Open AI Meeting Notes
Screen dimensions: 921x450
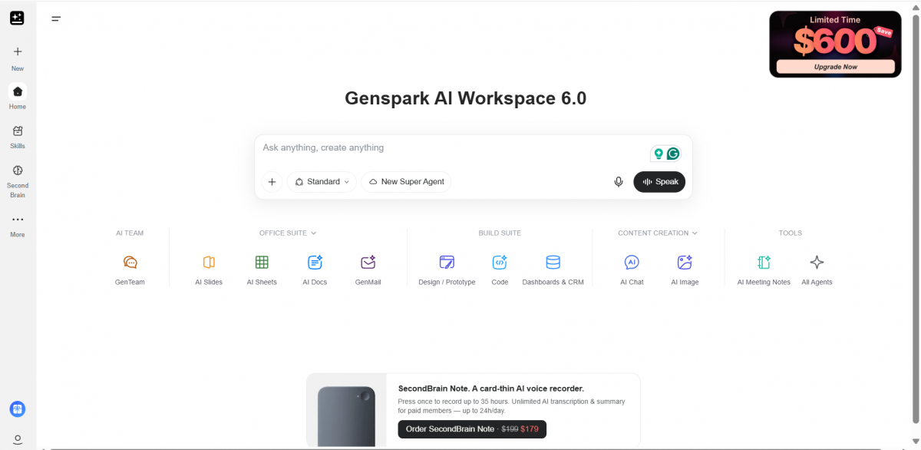click(x=764, y=270)
